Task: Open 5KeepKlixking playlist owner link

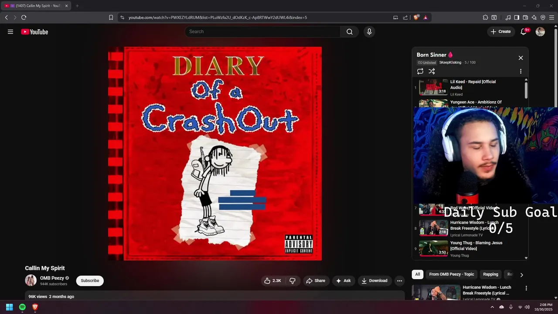Action: [450, 62]
